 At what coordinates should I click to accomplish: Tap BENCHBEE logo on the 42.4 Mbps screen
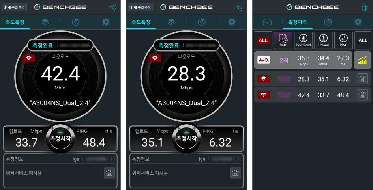[x=60, y=7]
